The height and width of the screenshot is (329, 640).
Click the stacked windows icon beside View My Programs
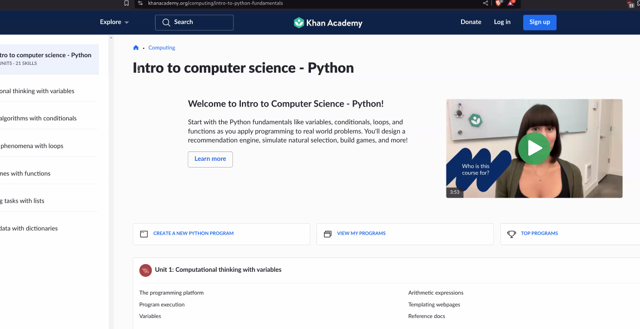328,234
